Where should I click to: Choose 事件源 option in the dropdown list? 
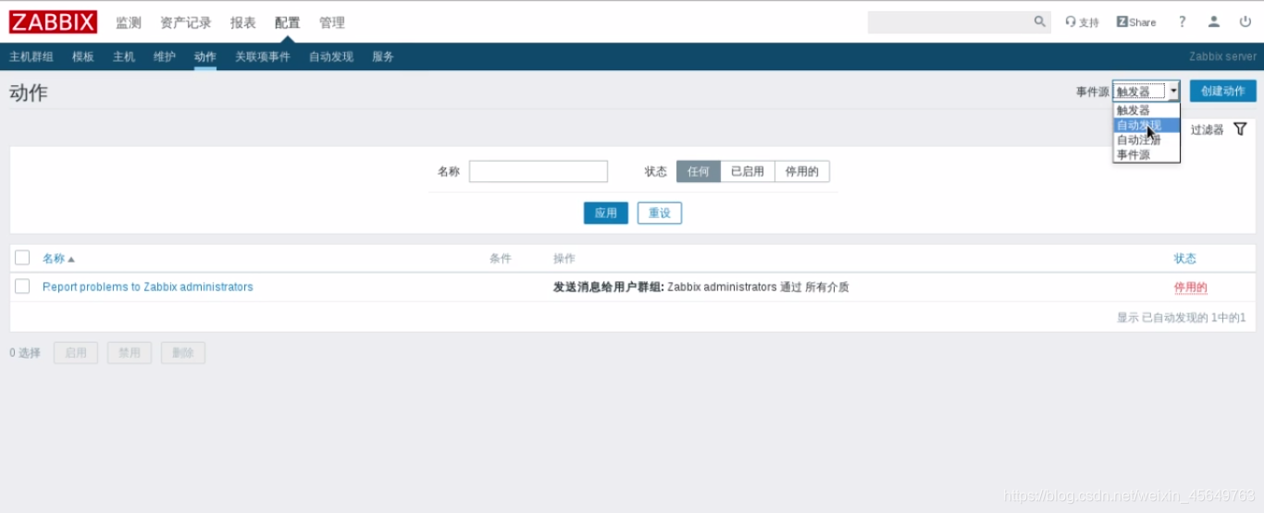pos(1146,155)
